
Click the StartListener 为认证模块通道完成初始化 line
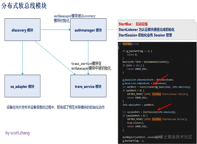(146, 30)
